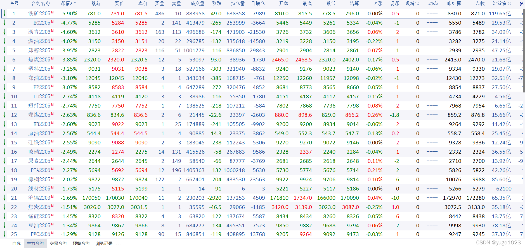Switch to the 自选 tab
The height and width of the screenshot is (248, 525).
pyautogui.click(x=16, y=244)
